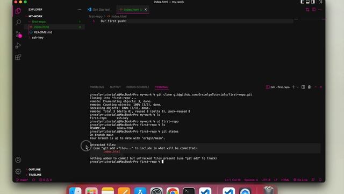Switch to the Output panel tab
This screenshot has height=194, width=344.
tap(115, 87)
